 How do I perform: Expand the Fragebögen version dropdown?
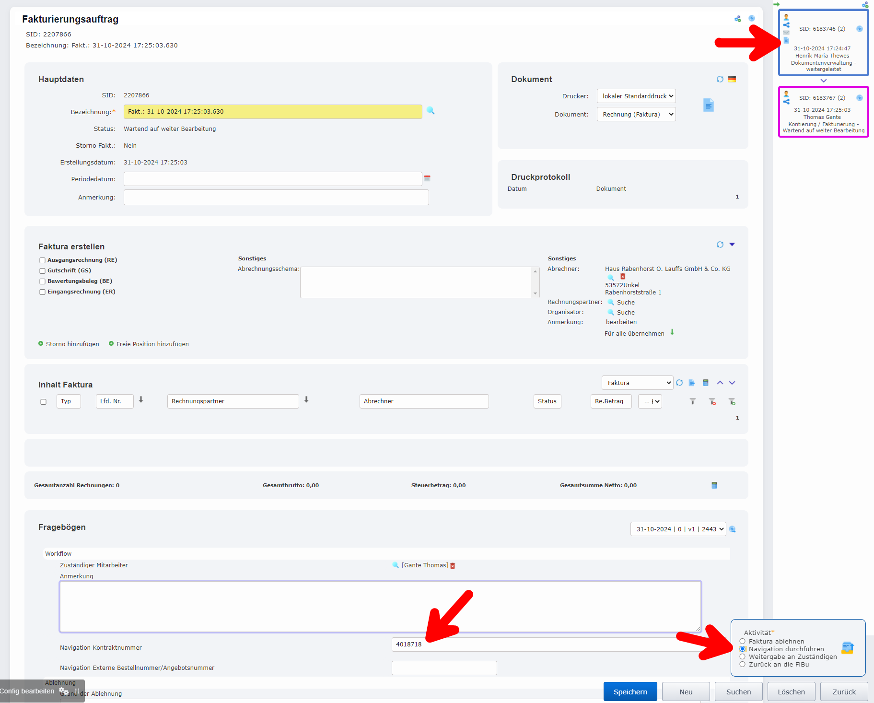(677, 529)
